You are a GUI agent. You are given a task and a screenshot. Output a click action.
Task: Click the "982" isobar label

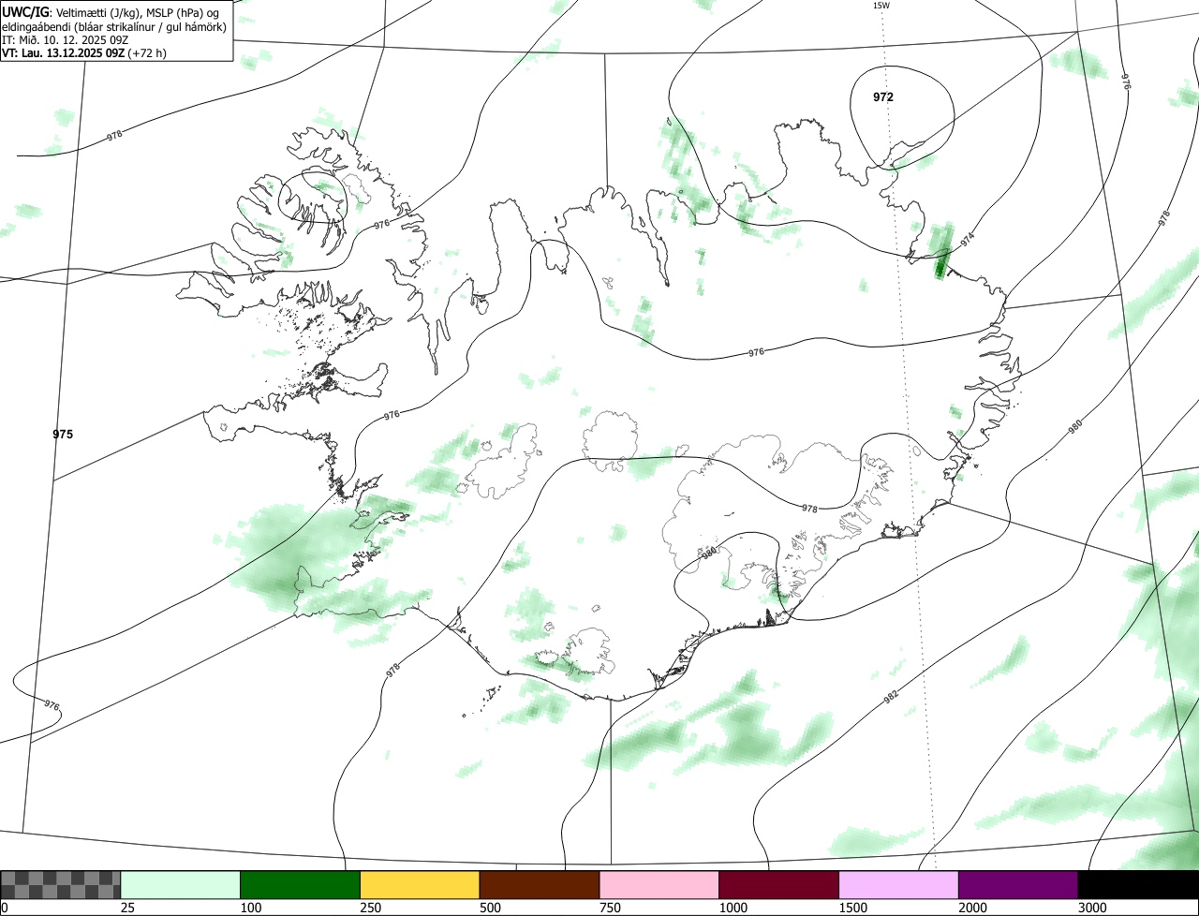click(x=891, y=695)
